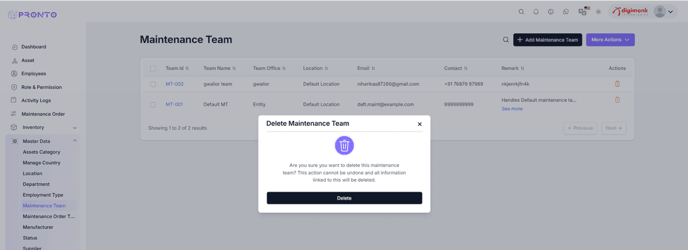Click email deft.maint@example.com cell

pos(385,105)
